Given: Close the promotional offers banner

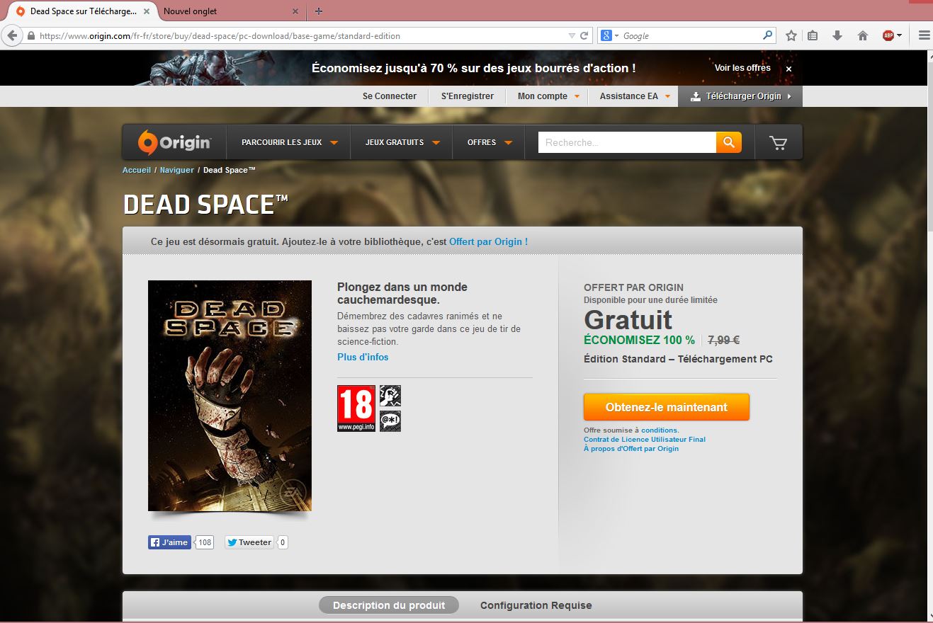Looking at the screenshot, I should [x=788, y=69].
